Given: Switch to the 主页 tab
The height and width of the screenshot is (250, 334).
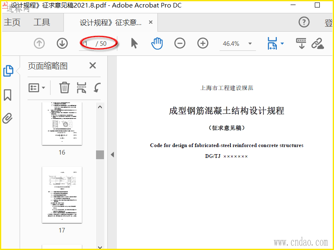Looking at the screenshot, I should [x=12, y=22].
